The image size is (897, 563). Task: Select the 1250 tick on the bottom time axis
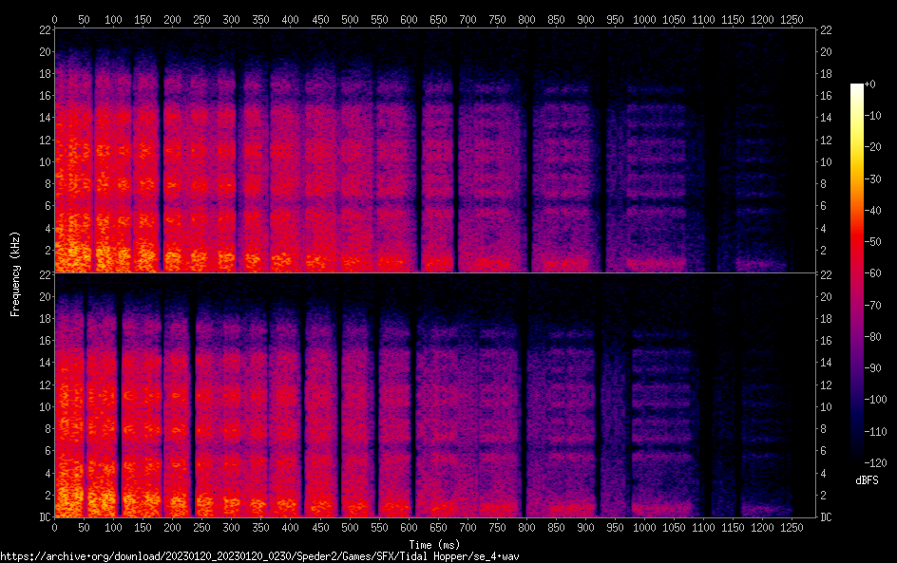coord(792,526)
